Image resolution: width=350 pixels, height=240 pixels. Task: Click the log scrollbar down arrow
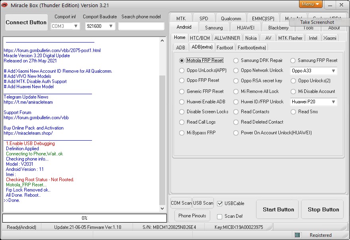pyautogui.click(x=162, y=209)
